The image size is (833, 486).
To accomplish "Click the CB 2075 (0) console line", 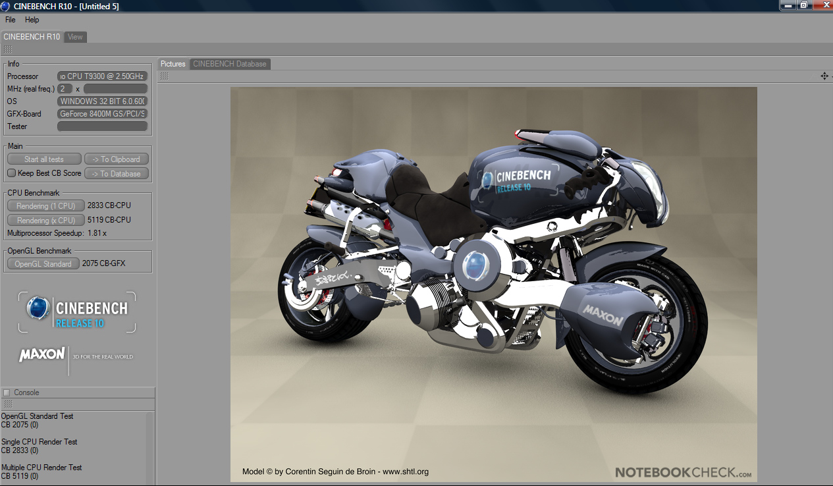I will point(20,425).
